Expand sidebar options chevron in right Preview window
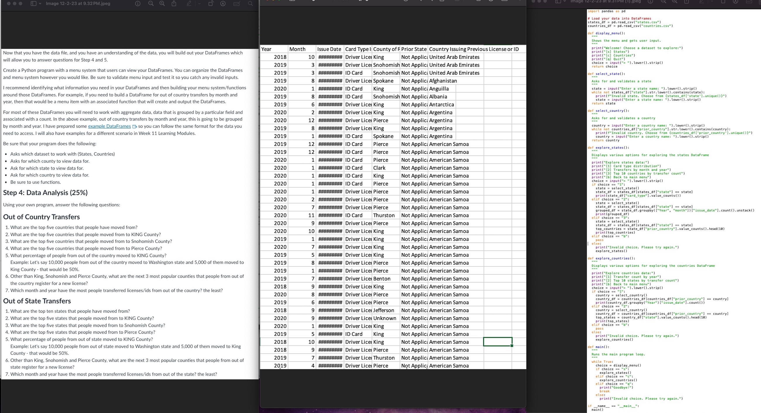This screenshot has height=413, width=761. pos(565,1)
